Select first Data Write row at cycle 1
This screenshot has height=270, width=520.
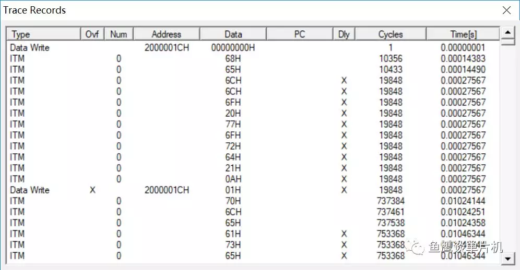tap(253, 48)
